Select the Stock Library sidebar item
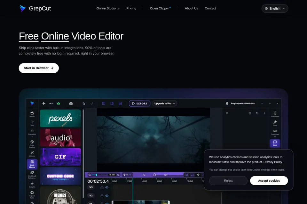 (x=32, y=164)
